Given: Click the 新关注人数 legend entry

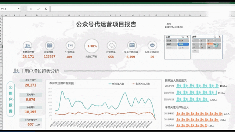Looking at the screenshot, I should coord(116,84).
